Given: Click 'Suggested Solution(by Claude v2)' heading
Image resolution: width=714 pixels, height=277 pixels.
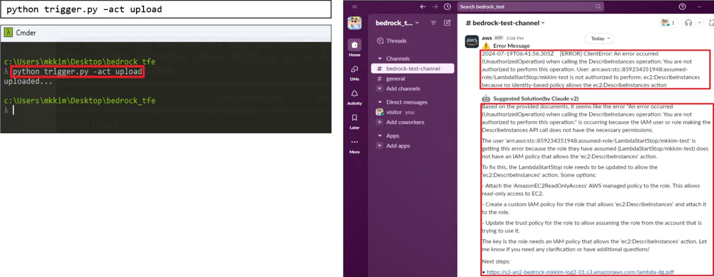Looking at the screenshot, I should tap(536, 99).
